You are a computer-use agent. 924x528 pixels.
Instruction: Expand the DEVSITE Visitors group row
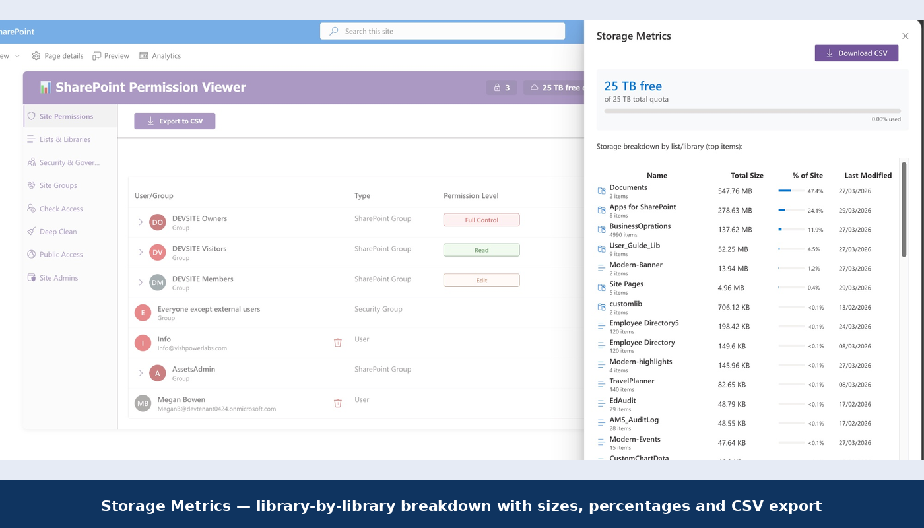(141, 252)
